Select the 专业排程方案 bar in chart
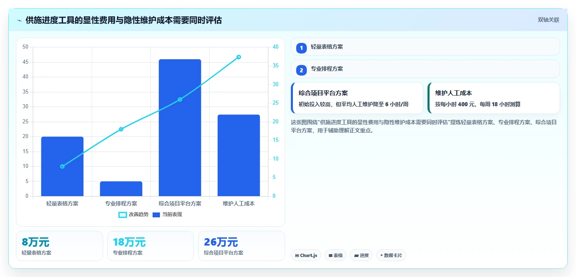 121,189
